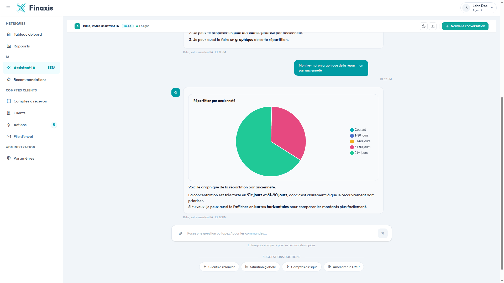Image resolution: width=504 pixels, height=283 pixels.
Task: Click the Comptes à recevoir document icon
Action: point(9,101)
